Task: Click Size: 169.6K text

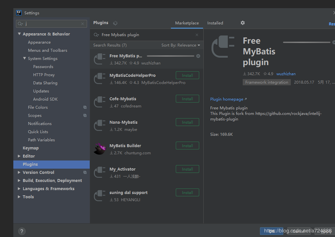Action: (x=221, y=134)
